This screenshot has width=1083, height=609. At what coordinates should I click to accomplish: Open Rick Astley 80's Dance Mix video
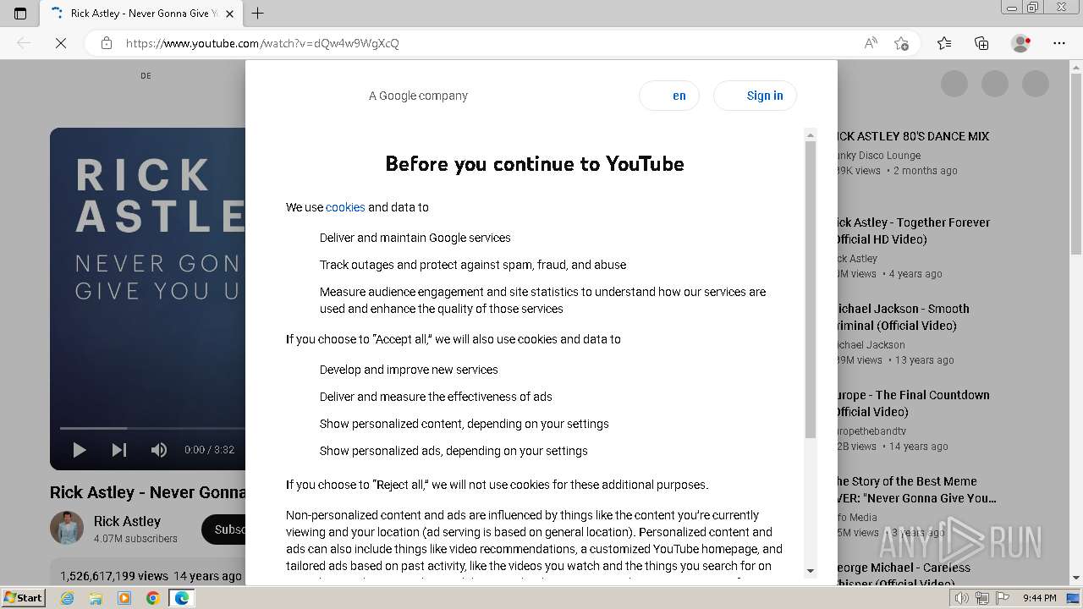pos(912,136)
